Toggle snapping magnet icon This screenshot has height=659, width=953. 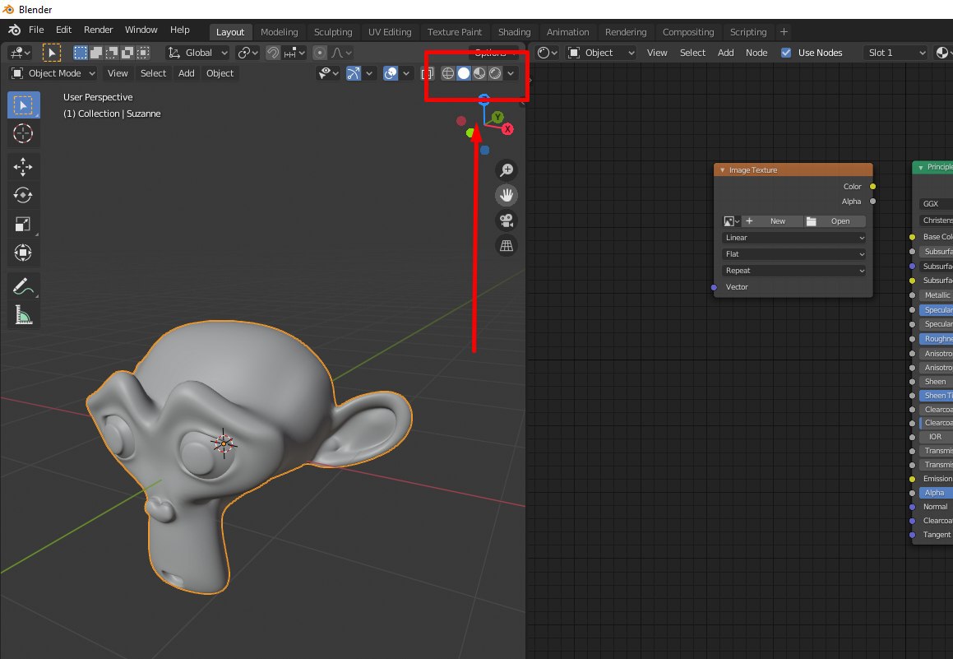click(x=273, y=53)
